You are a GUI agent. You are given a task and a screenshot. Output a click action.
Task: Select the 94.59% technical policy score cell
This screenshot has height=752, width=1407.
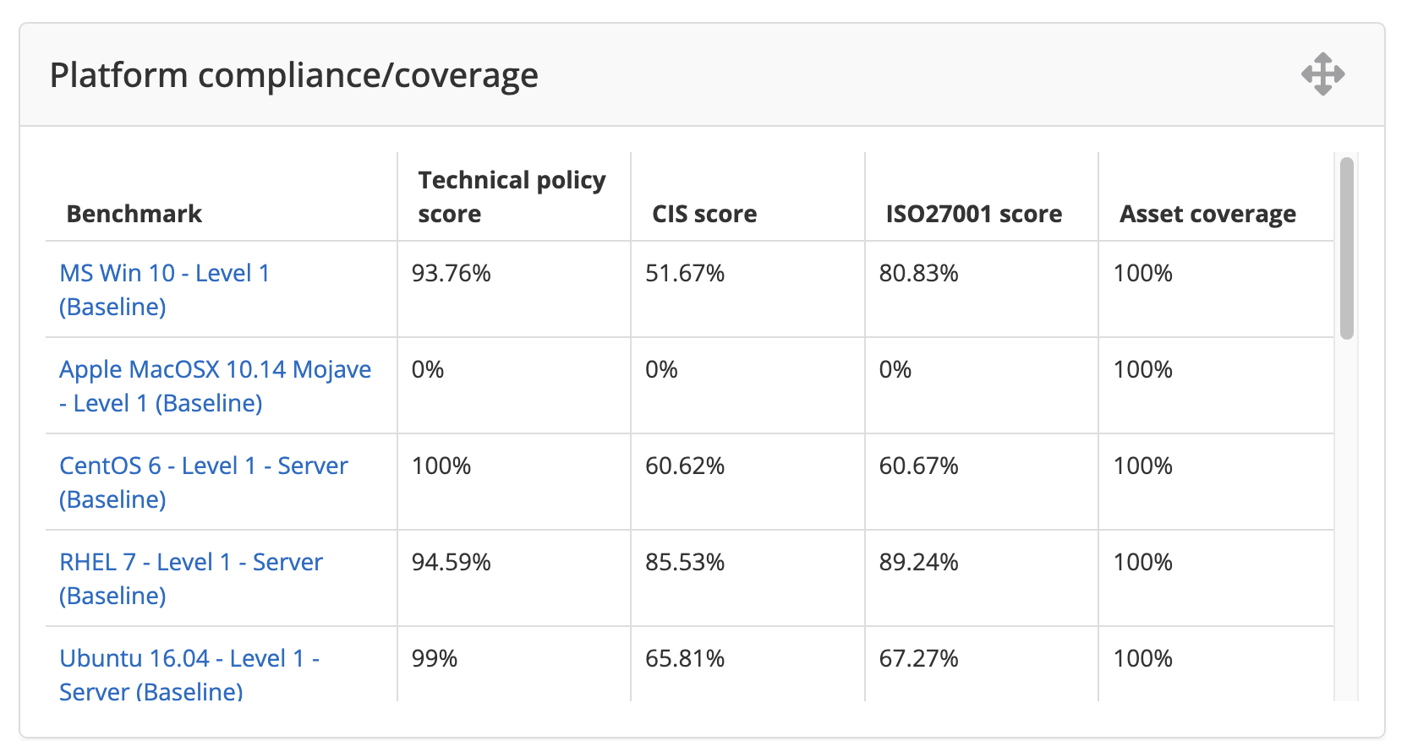(x=452, y=563)
